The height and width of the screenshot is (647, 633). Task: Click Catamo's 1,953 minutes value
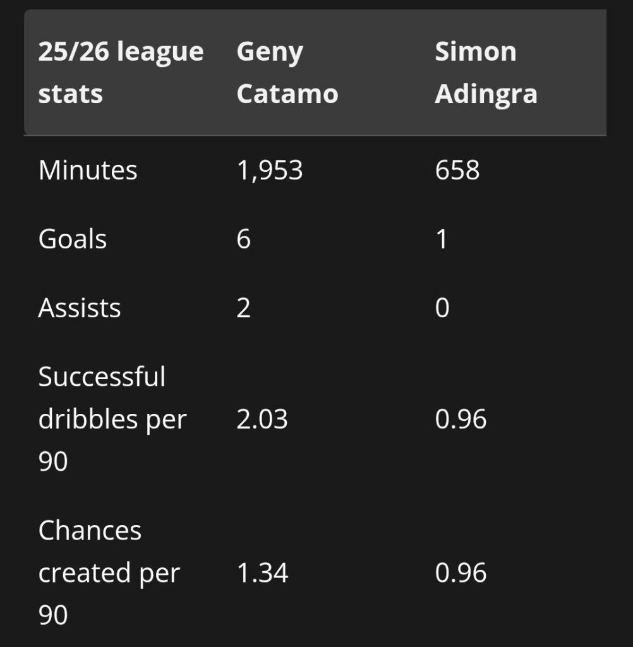[270, 170]
